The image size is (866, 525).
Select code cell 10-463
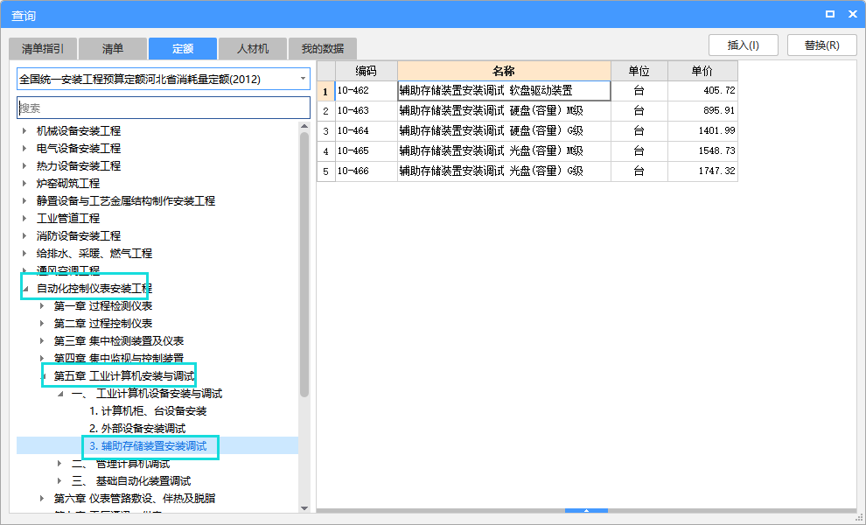pos(367,110)
